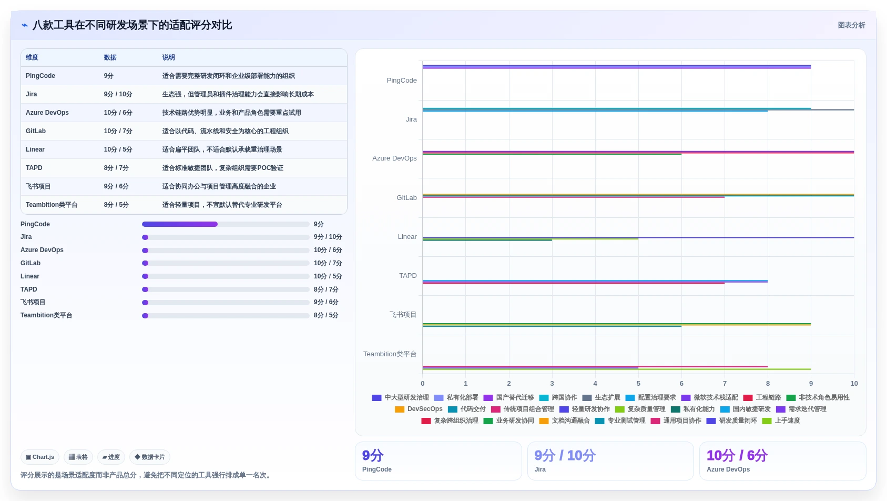Viewport: 887px width, 501px height.
Task: Toggle the 跨国协作 legend item
Action: (x=558, y=398)
